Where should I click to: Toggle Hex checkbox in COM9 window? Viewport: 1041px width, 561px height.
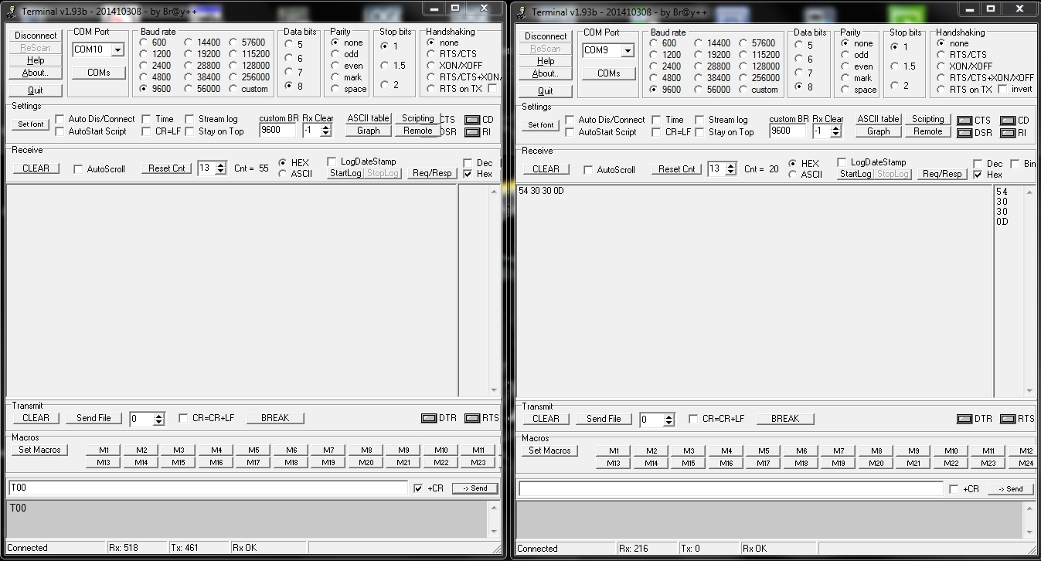point(978,175)
